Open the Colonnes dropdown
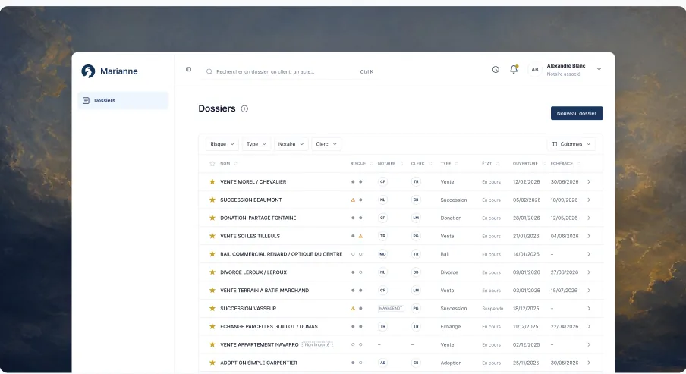This screenshot has width=686, height=374. click(571, 144)
